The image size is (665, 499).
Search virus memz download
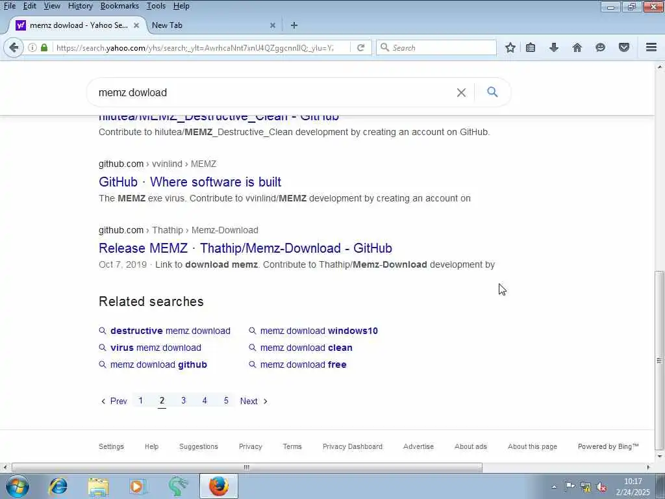tap(156, 348)
